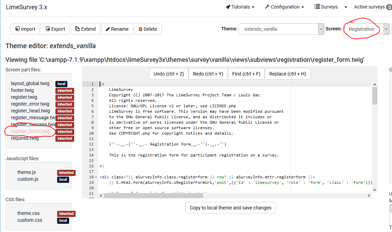
Task: Open theme.css file
Action: pos(28,213)
